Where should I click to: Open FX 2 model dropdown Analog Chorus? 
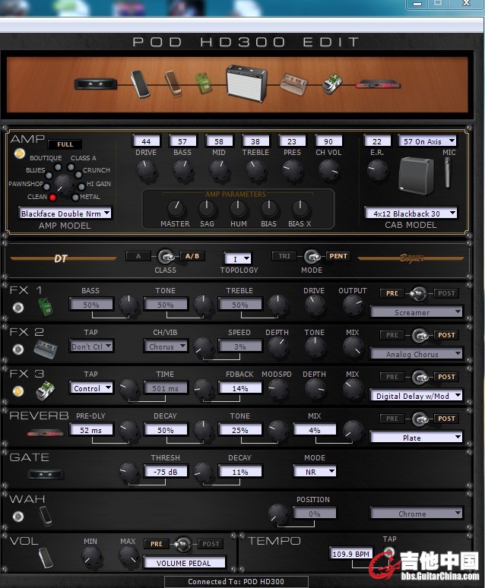click(x=416, y=353)
